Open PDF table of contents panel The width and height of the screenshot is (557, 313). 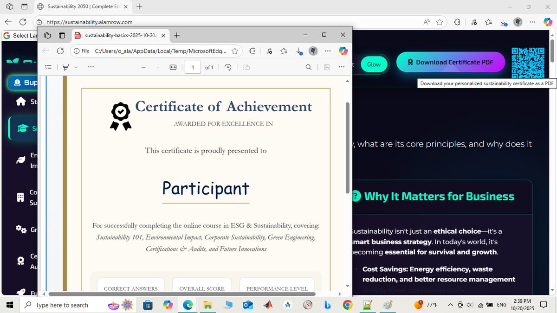pos(48,67)
